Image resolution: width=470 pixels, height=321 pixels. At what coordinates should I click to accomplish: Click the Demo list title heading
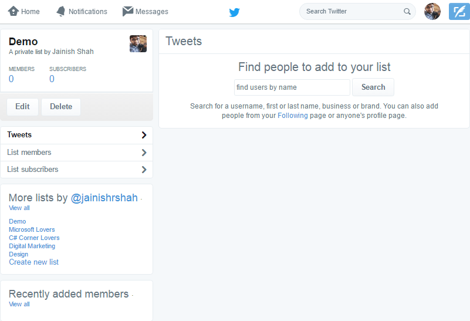pos(23,41)
